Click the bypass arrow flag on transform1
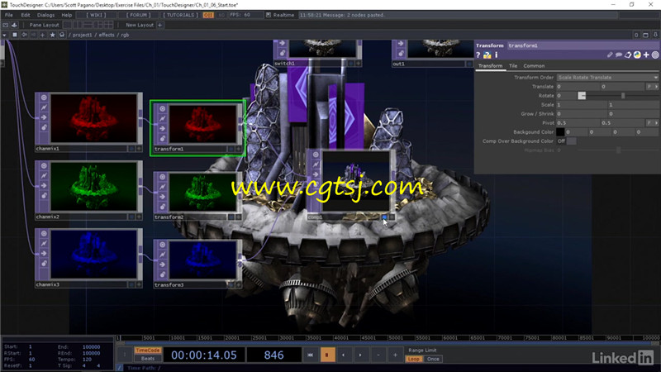Image resolution: width=661 pixels, height=372 pixels. 162,129
